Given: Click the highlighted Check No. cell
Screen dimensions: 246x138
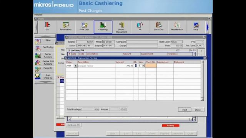Looking at the screenshot, I should [x=151, y=66].
